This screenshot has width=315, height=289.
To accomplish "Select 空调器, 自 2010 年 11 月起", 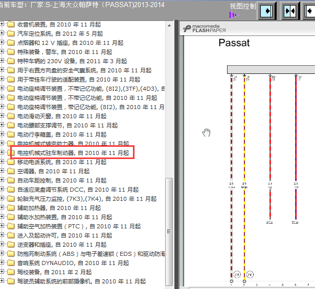I will [53, 171].
